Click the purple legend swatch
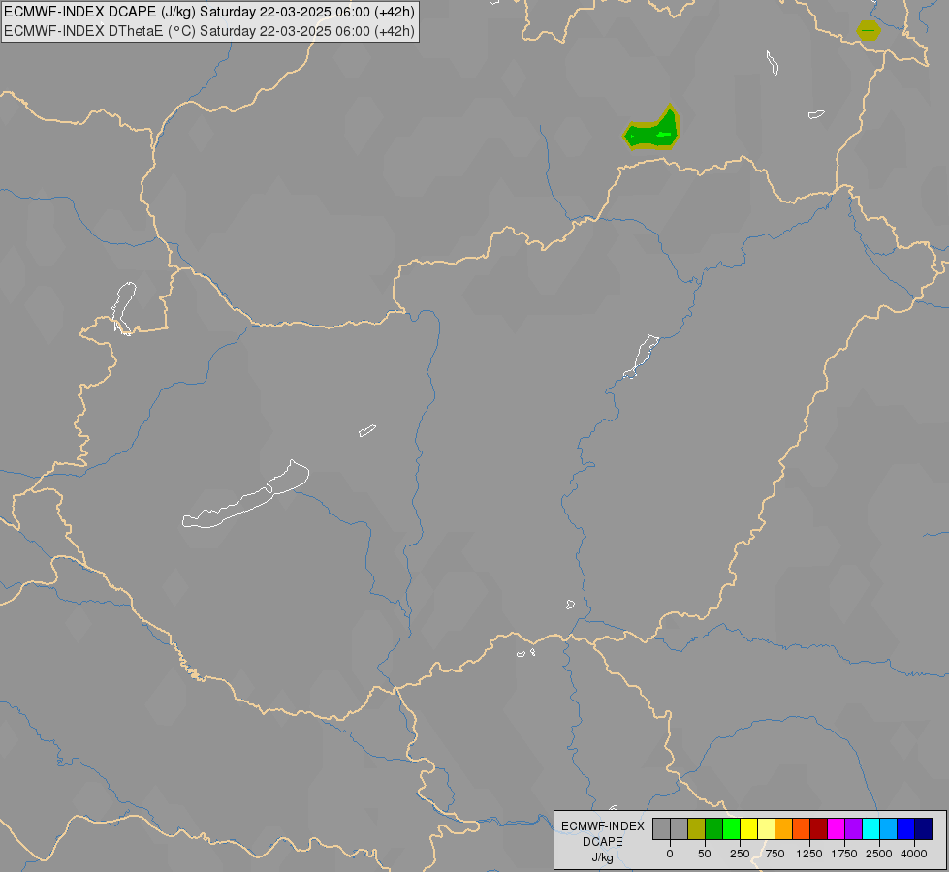 (854, 828)
